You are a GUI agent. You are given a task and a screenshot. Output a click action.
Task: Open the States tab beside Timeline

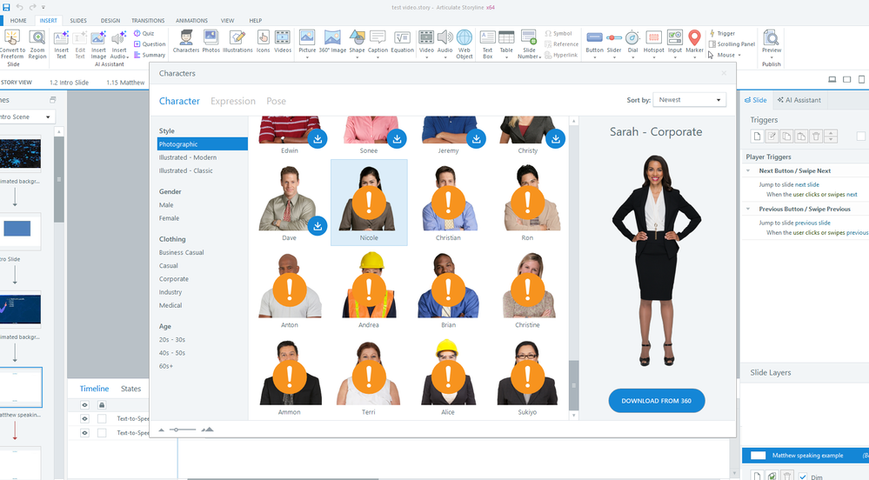coord(130,389)
